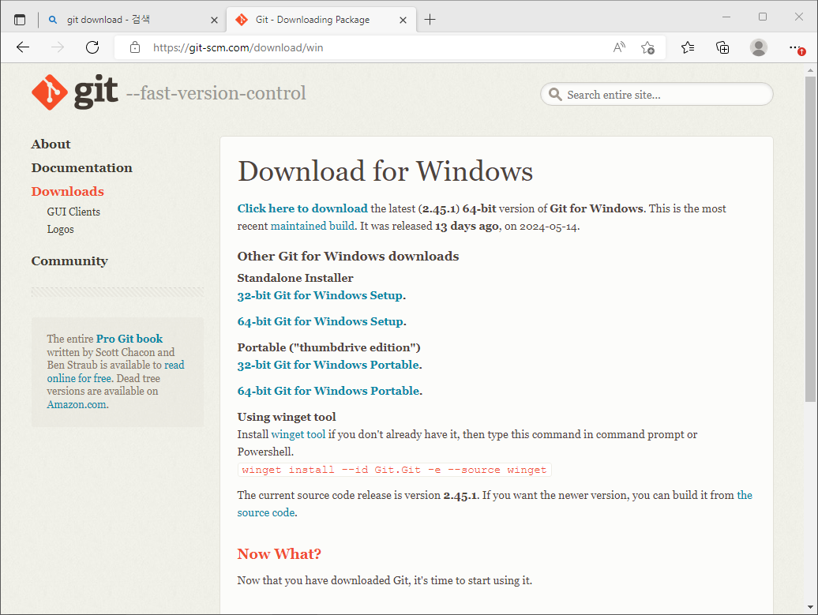Download 64-bit Git for Windows Portable

point(328,391)
